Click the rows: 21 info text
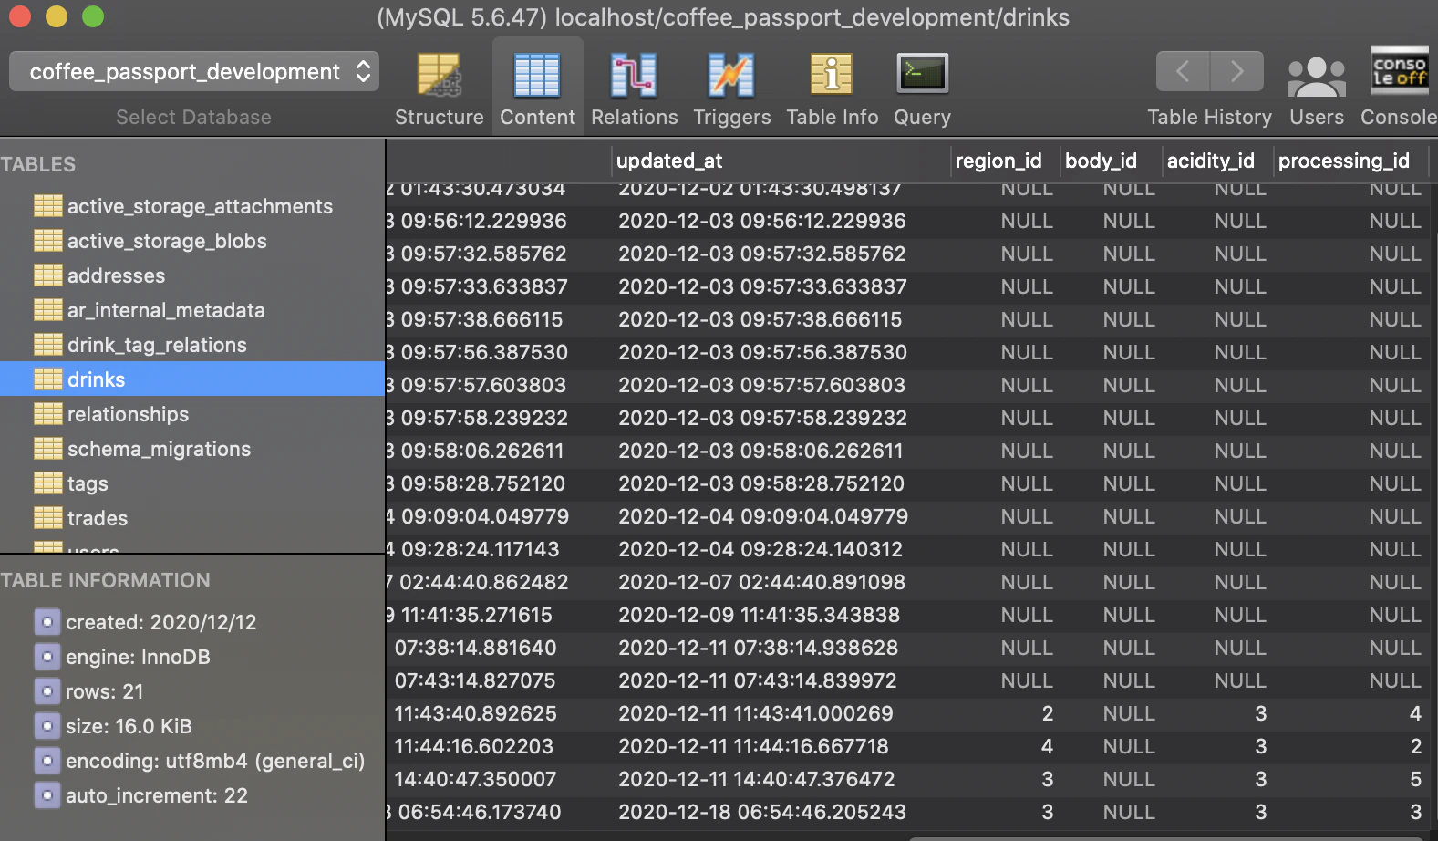 click(x=104, y=691)
